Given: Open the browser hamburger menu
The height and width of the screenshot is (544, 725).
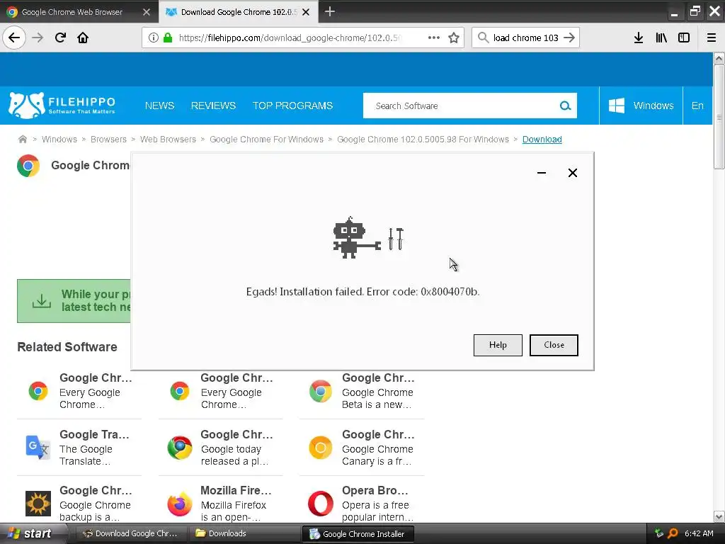Looking at the screenshot, I should coord(712,38).
